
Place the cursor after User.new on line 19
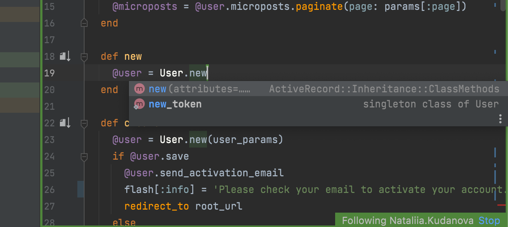(x=208, y=73)
